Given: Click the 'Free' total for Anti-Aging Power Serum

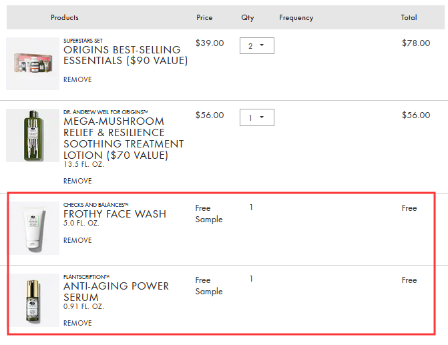Looking at the screenshot, I should (x=409, y=280).
